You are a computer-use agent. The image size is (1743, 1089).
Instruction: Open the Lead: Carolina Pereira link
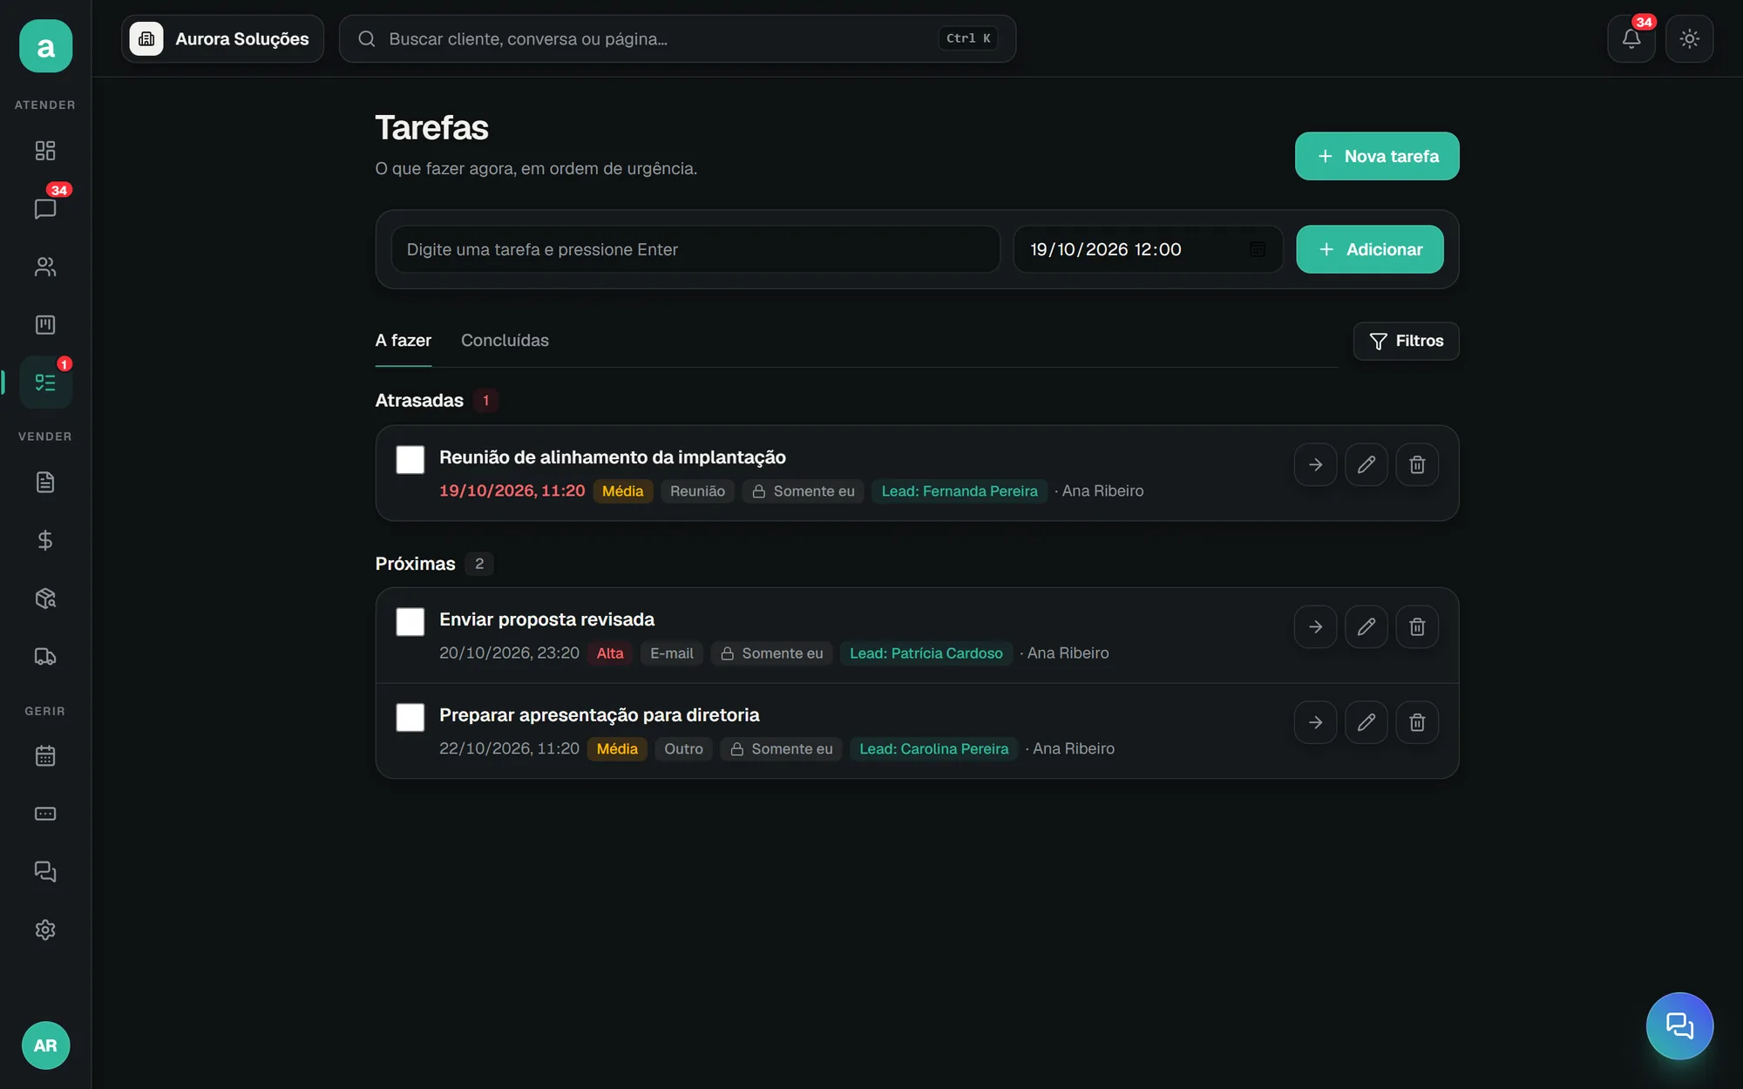[933, 749]
